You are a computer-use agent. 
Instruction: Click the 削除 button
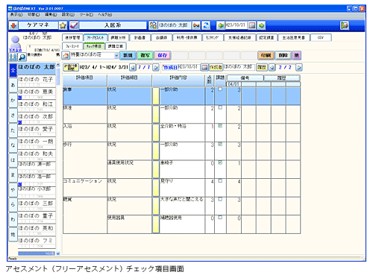point(283,55)
